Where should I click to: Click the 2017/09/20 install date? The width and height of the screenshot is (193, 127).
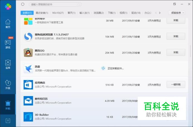click(131, 53)
